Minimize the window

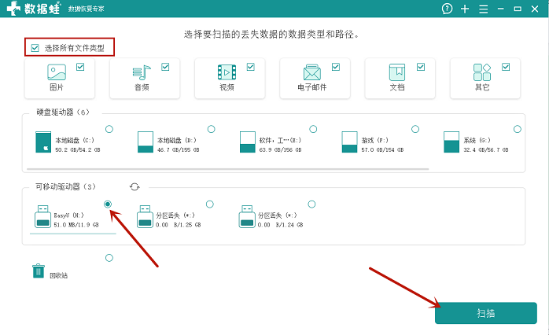click(501, 9)
